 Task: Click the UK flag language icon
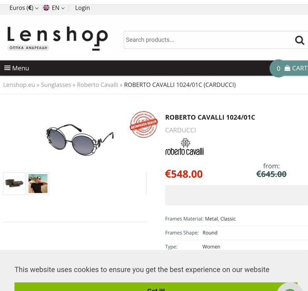click(x=46, y=8)
